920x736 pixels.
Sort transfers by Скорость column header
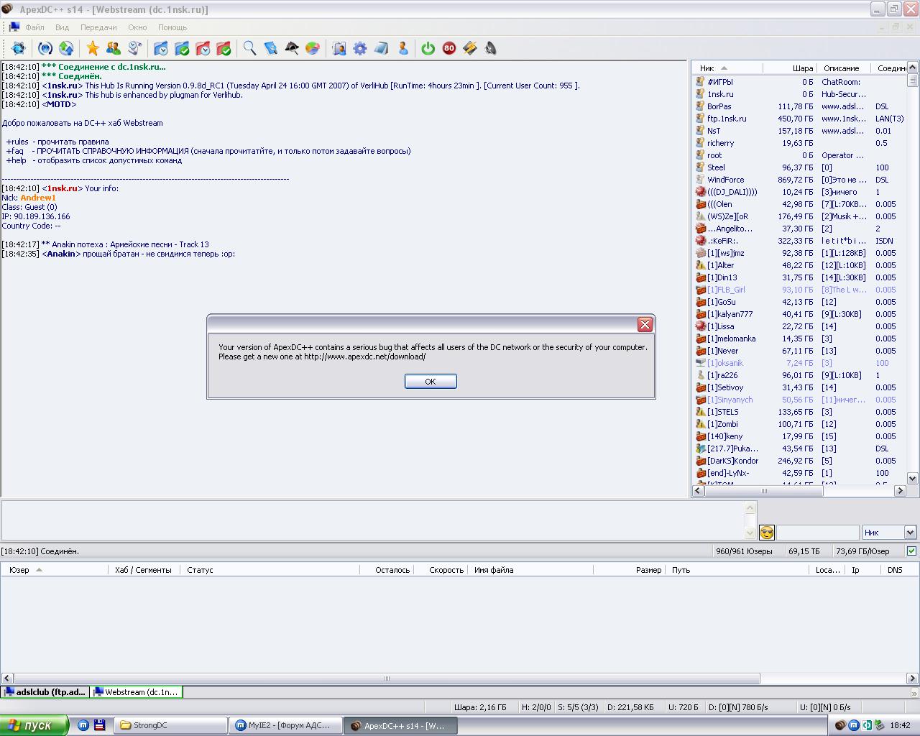point(441,570)
